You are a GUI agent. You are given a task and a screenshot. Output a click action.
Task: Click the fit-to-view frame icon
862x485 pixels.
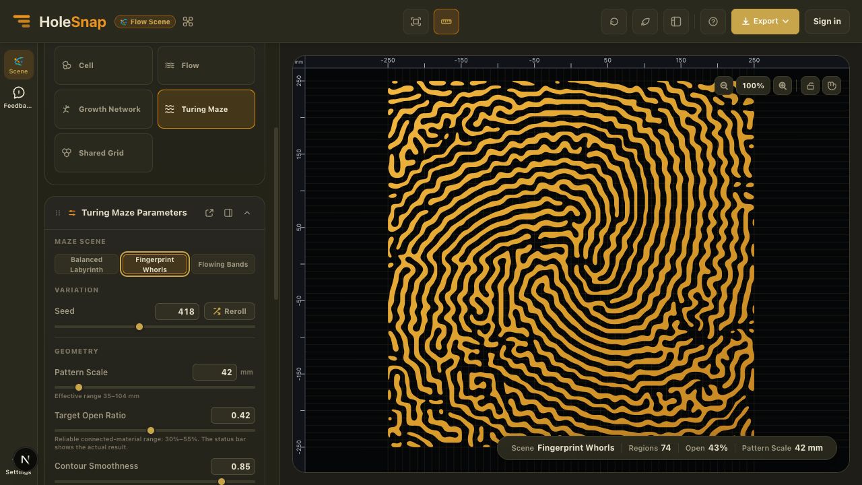pos(416,22)
